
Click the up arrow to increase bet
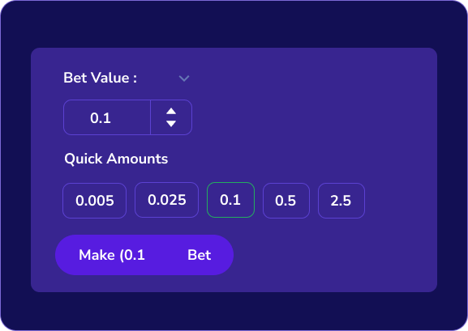click(171, 111)
